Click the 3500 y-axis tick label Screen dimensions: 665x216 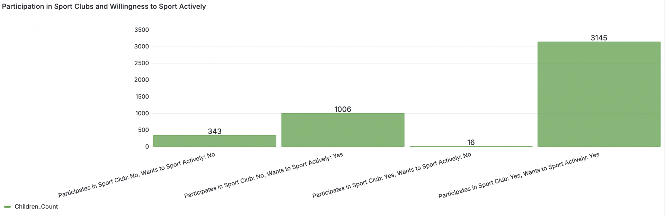coord(142,30)
